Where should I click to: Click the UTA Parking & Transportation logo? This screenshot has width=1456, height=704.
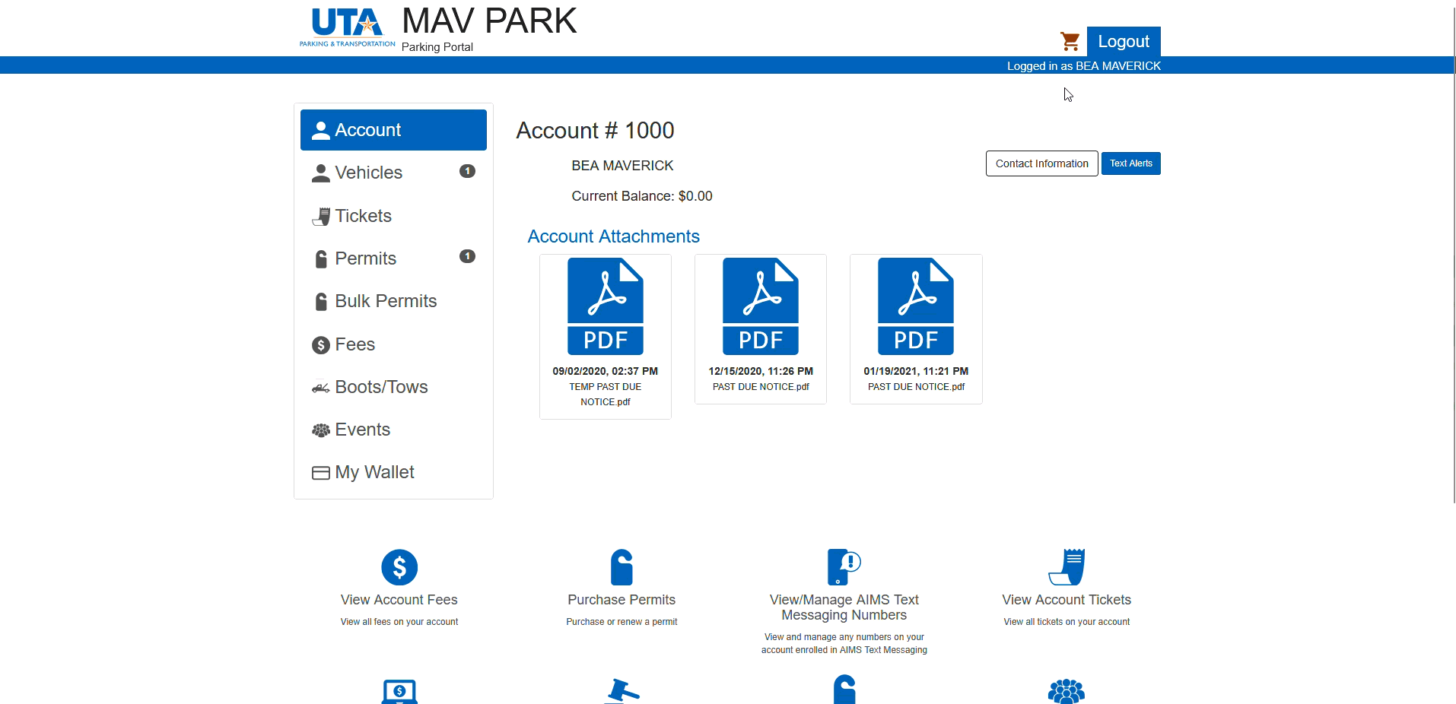pyautogui.click(x=347, y=27)
